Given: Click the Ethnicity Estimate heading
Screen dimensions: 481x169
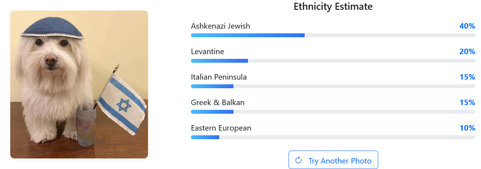Looking at the screenshot, I should (333, 7).
